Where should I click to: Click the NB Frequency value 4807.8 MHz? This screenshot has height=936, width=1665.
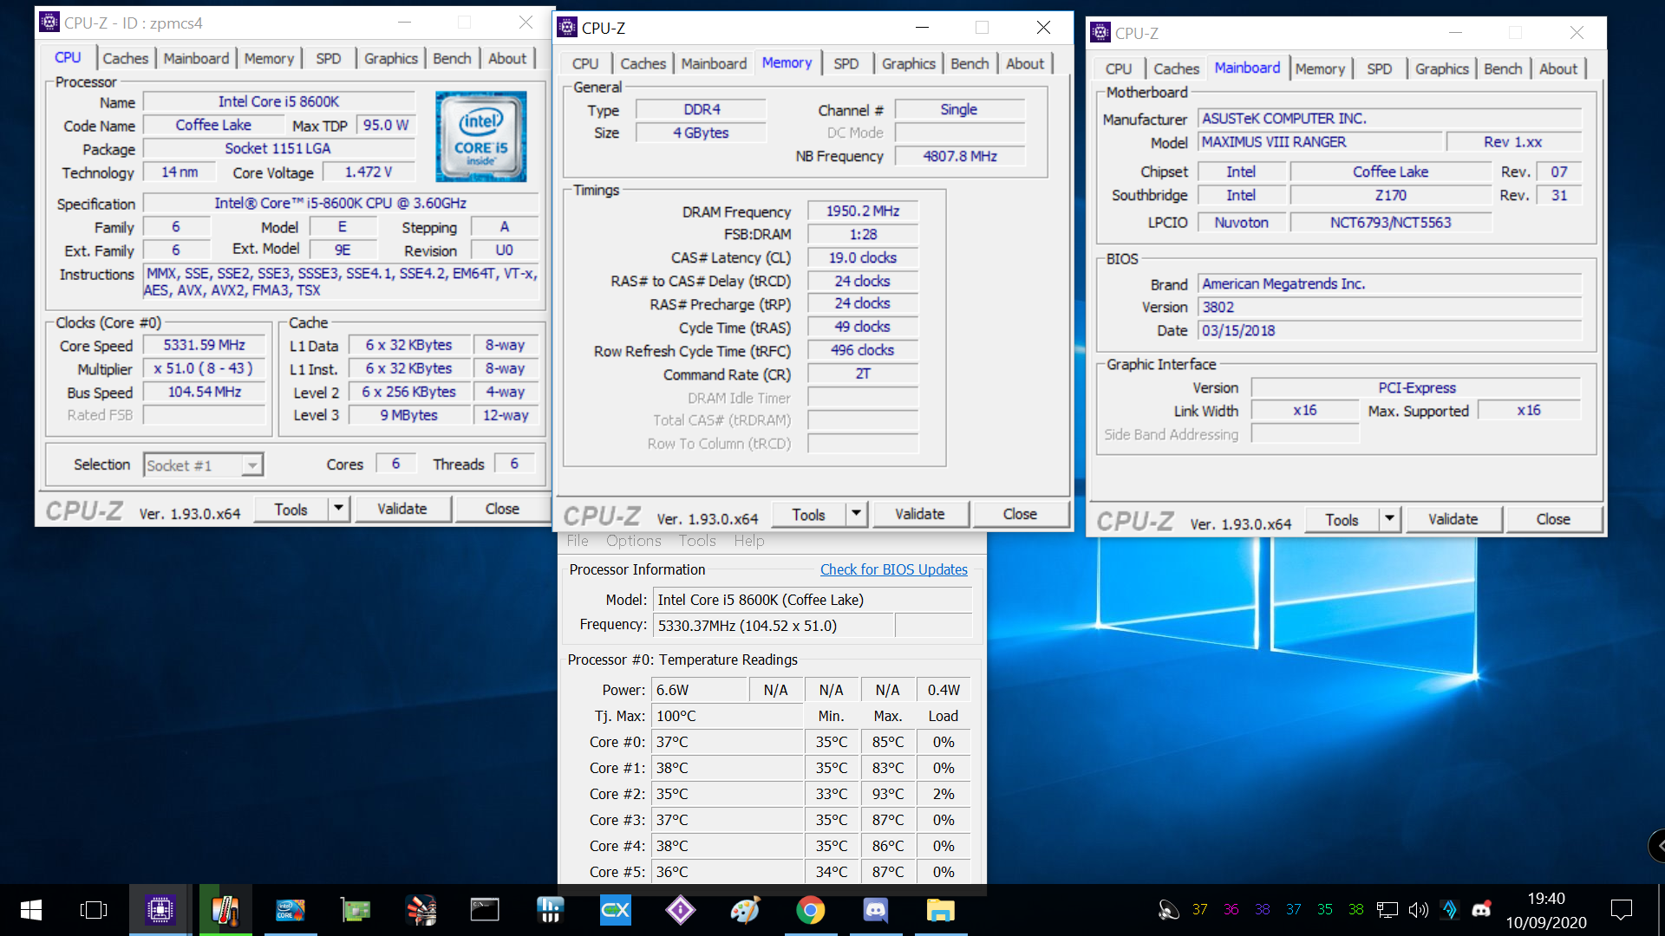[x=960, y=156]
